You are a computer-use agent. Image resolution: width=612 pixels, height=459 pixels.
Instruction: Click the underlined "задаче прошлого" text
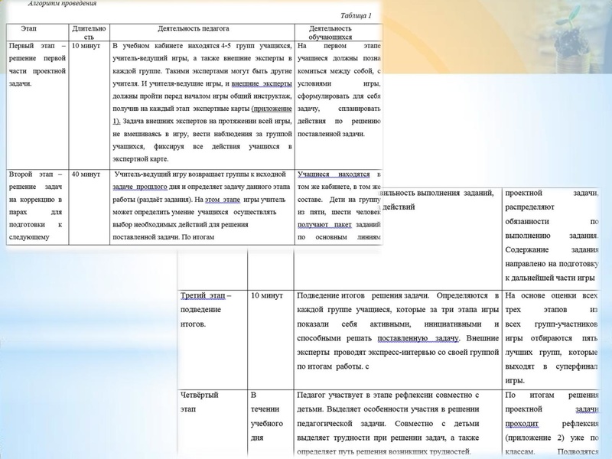pyautogui.click(x=138, y=187)
